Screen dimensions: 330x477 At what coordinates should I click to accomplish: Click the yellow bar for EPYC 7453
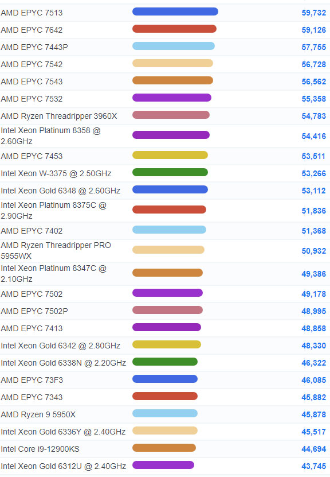[x=170, y=155]
